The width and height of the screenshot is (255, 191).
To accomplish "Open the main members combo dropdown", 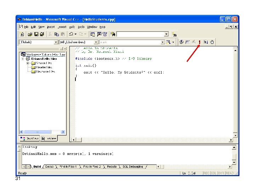I will 163,42.
